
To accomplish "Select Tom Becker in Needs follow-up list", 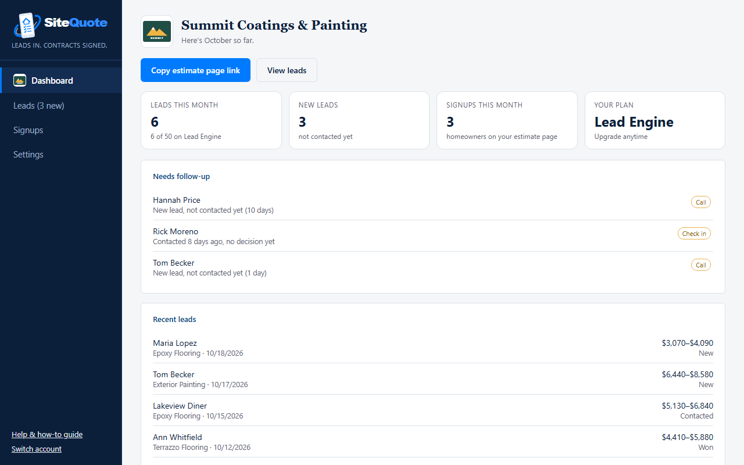I will (433, 267).
